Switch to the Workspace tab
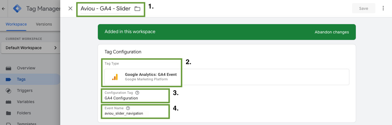 [16, 24]
